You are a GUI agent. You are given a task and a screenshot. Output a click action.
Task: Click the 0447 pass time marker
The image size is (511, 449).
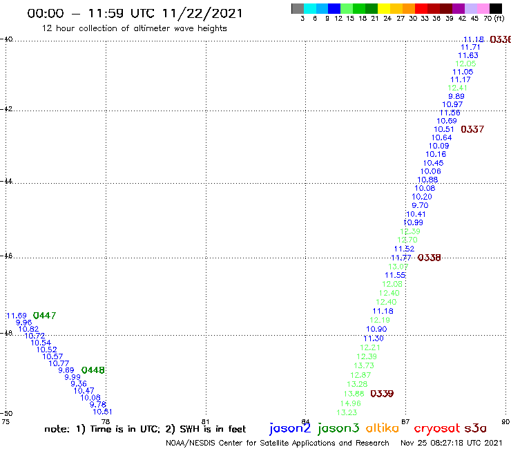tap(44, 315)
